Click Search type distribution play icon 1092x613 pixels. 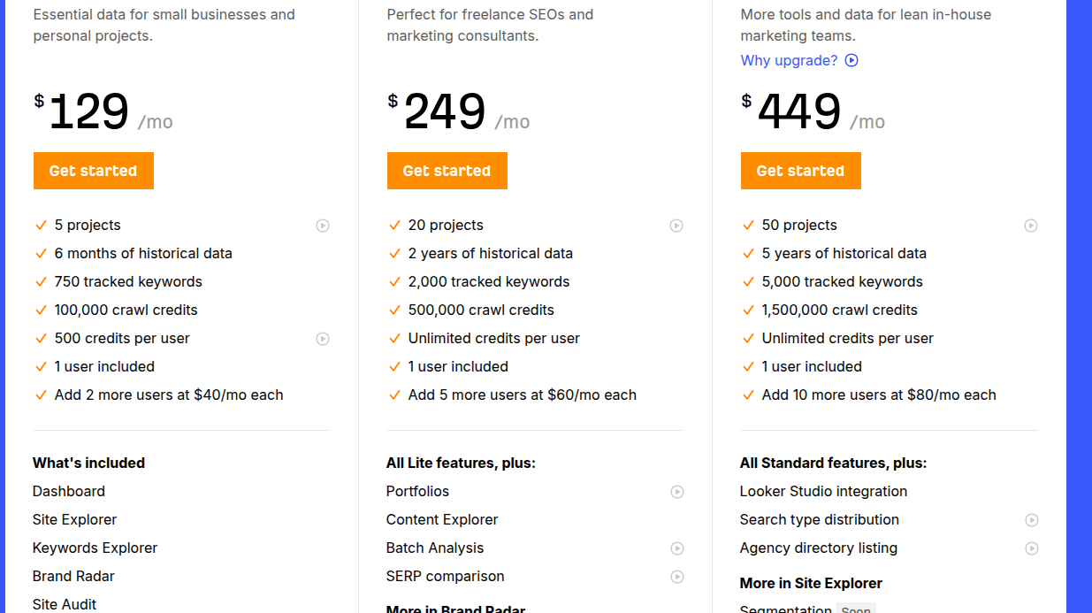pos(1032,520)
